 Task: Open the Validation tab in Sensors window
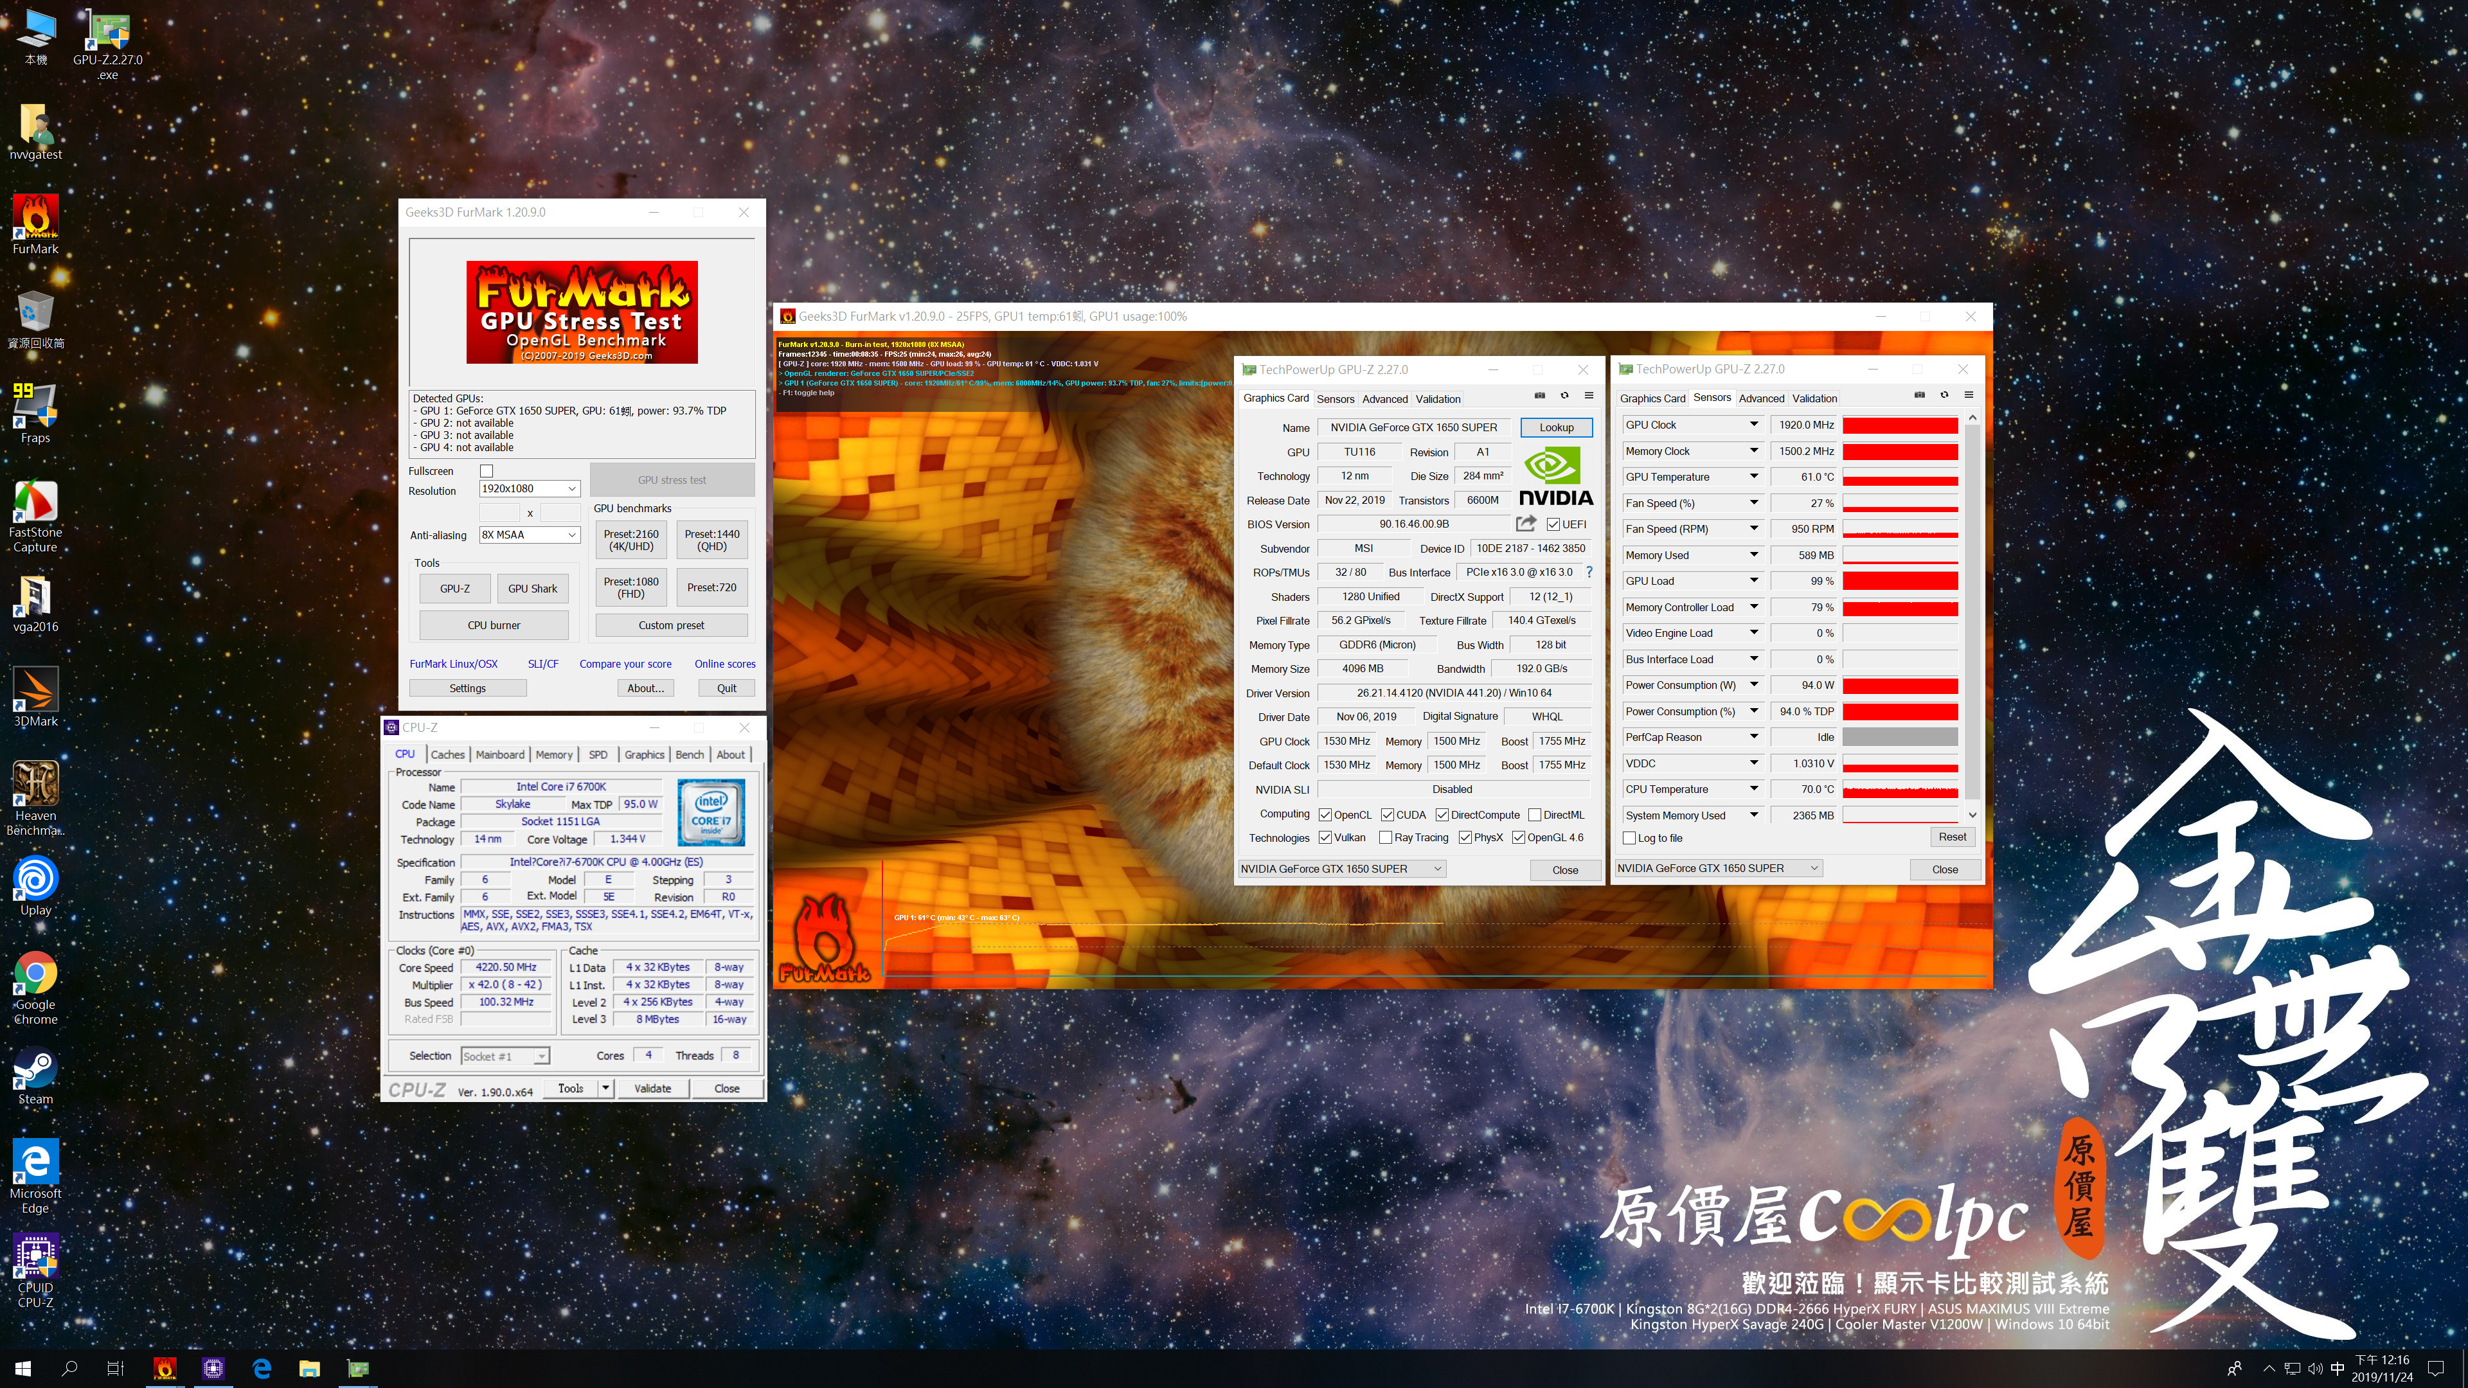click(1814, 398)
